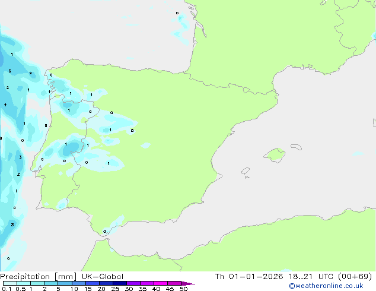This screenshot has height=291, width=376.
Task: Click the '4' precipitation value in the Atlantic
Action: [5, 105]
